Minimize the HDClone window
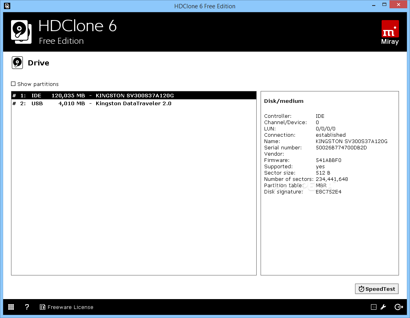This screenshot has height=318, width=410. (374, 5)
